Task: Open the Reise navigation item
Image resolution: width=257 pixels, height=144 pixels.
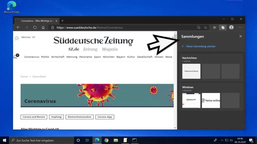Action: point(169,57)
